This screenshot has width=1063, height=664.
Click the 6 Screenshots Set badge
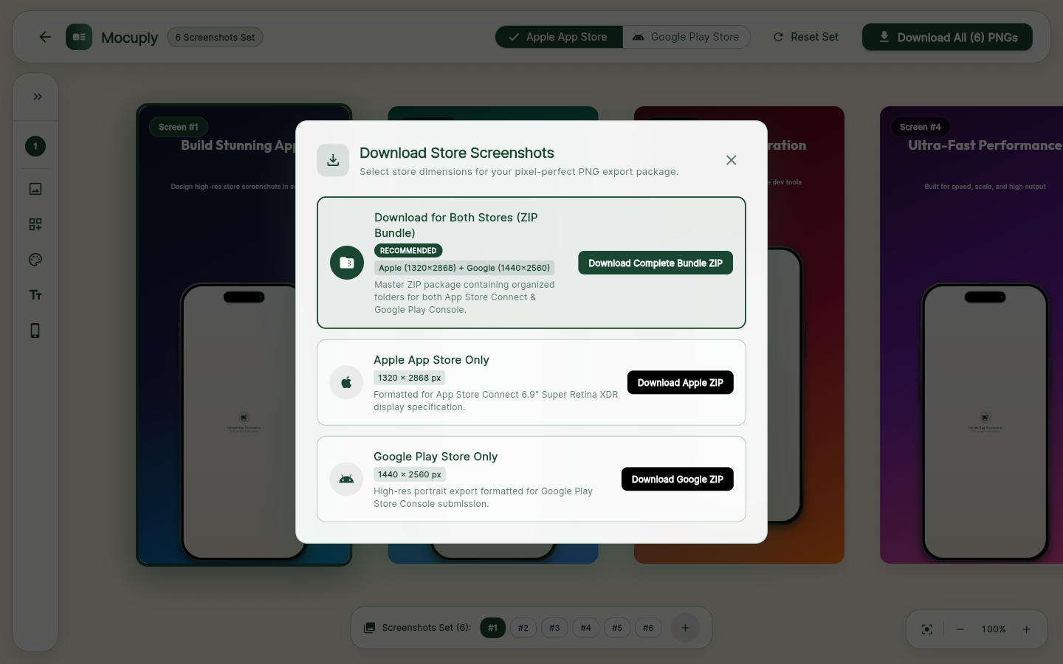(x=215, y=37)
